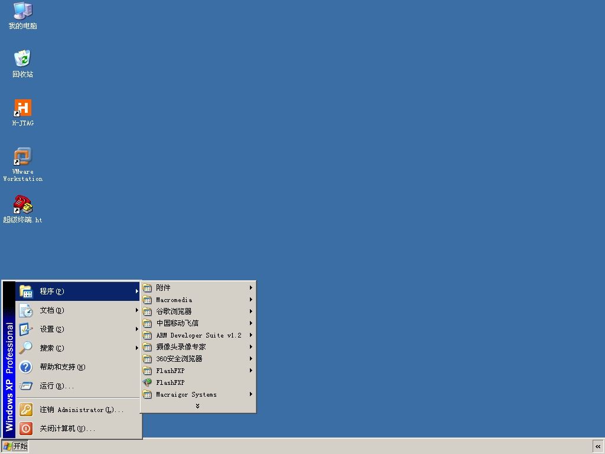Expand the ARM Developer Suite v1.2 submenu arrow

pyautogui.click(x=251, y=335)
